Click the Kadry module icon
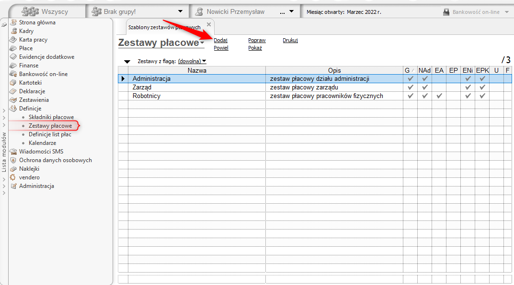 [x=13, y=31]
